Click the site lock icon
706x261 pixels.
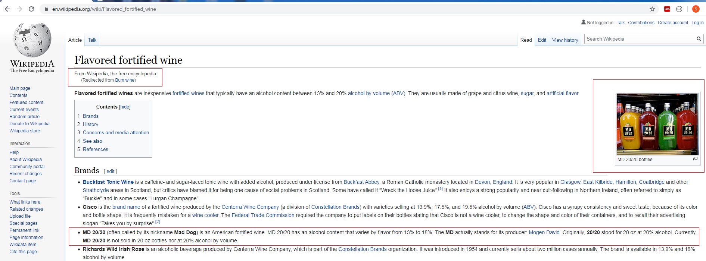pos(46,9)
